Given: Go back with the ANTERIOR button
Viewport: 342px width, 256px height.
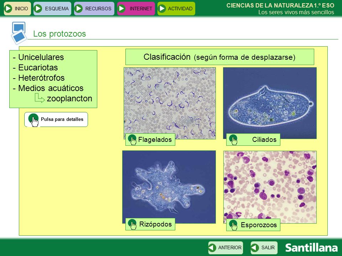Looking at the screenshot, I should pyautogui.click(x=226, y=248).
